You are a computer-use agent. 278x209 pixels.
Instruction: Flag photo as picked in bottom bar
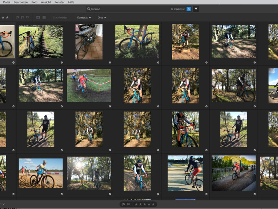click(124, 204)
